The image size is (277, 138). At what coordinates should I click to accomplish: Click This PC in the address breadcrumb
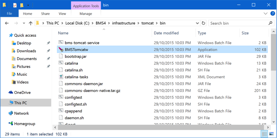pos(53,23)
